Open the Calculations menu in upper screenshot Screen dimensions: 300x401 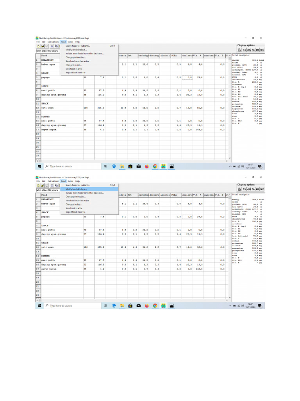(x=53, y=42)
